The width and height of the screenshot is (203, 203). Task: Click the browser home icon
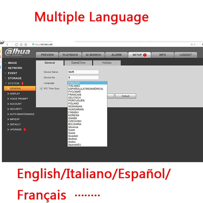tap(21, 45)
